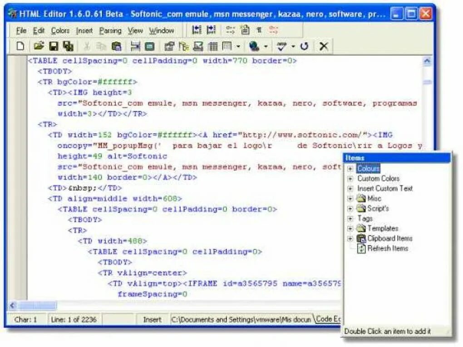Select the Insert Custom Text label
Image resolution: width=463 pixels, height=347 pixels.
point(385,188)
